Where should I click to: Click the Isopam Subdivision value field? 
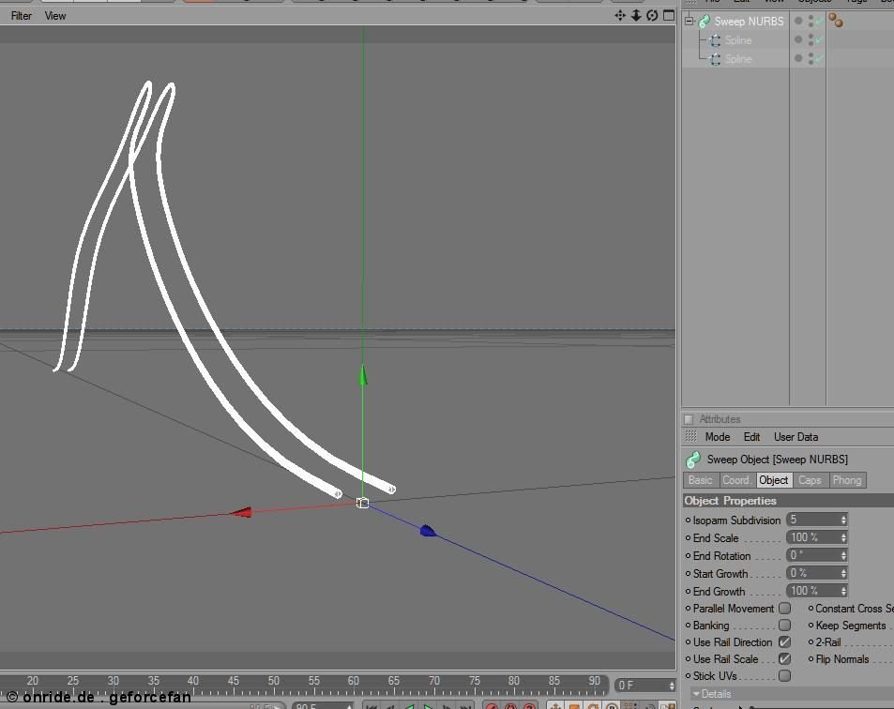[812, 520]
